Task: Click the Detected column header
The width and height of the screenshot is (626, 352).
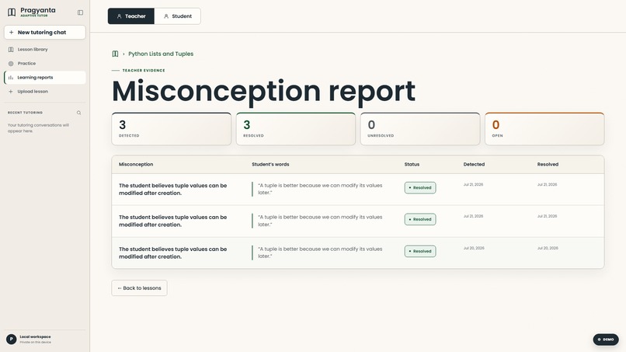Action: [474, 164]
